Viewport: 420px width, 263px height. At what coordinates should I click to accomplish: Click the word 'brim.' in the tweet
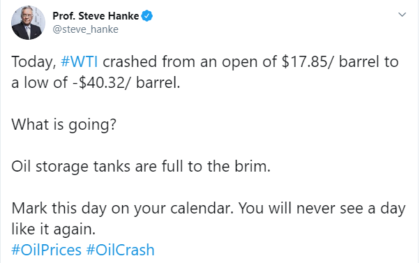(253, 167)
